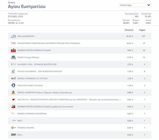Click the red KKE party logo

pyautogui.click(x=13, y=50)
